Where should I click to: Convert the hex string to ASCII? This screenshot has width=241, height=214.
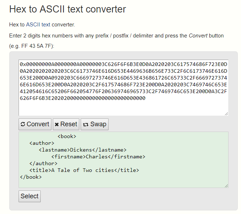click(x=35, y=124)
